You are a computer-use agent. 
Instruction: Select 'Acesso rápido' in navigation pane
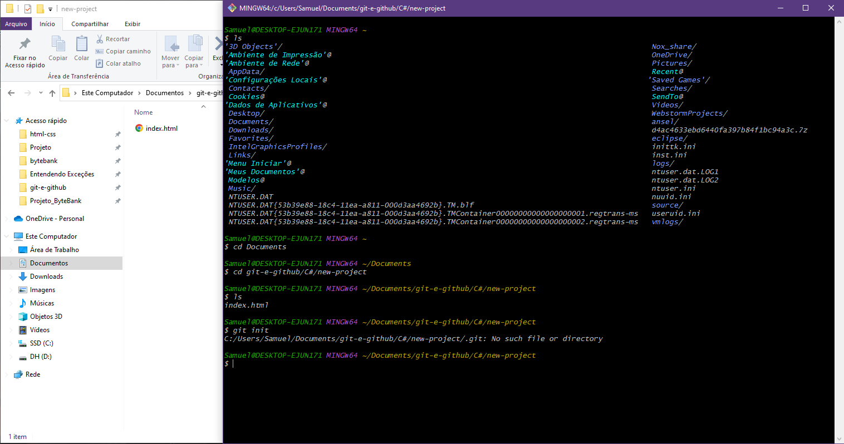coord(46,121)
